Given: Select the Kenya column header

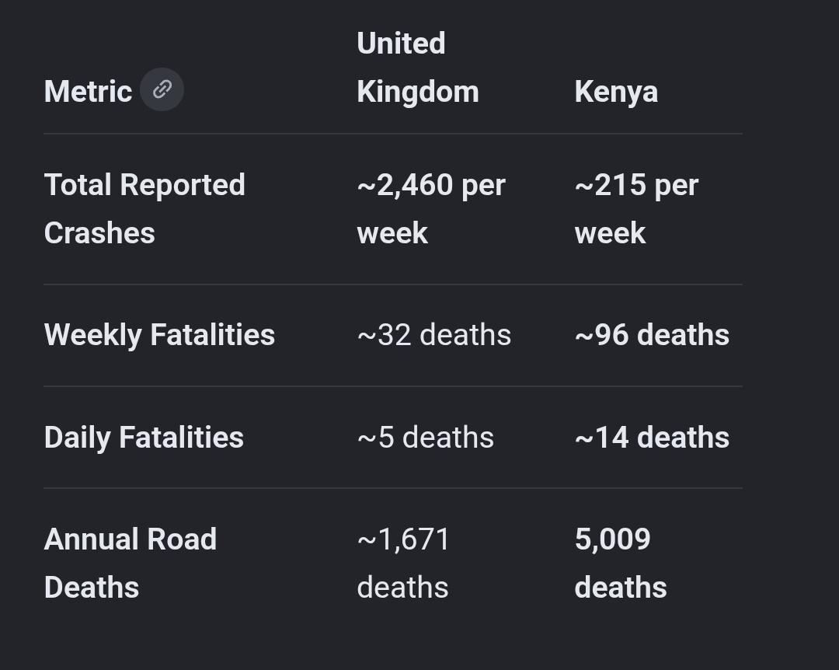Looking at the screenshot, I should tap(616, 92).
